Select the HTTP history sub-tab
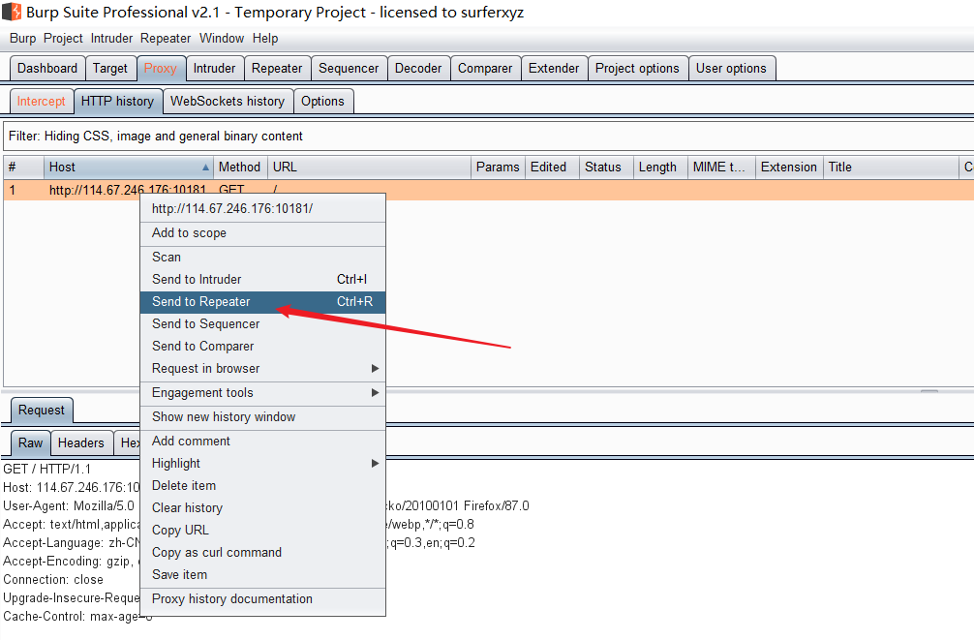 pyautogui.click(x=117, y=102)
